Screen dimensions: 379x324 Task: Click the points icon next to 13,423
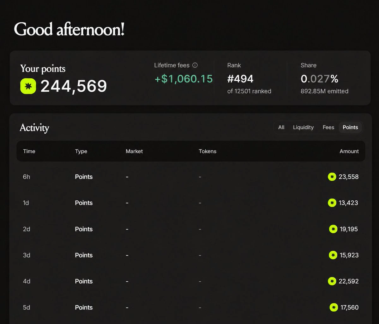pyautogui.click(x=332, y=203)
